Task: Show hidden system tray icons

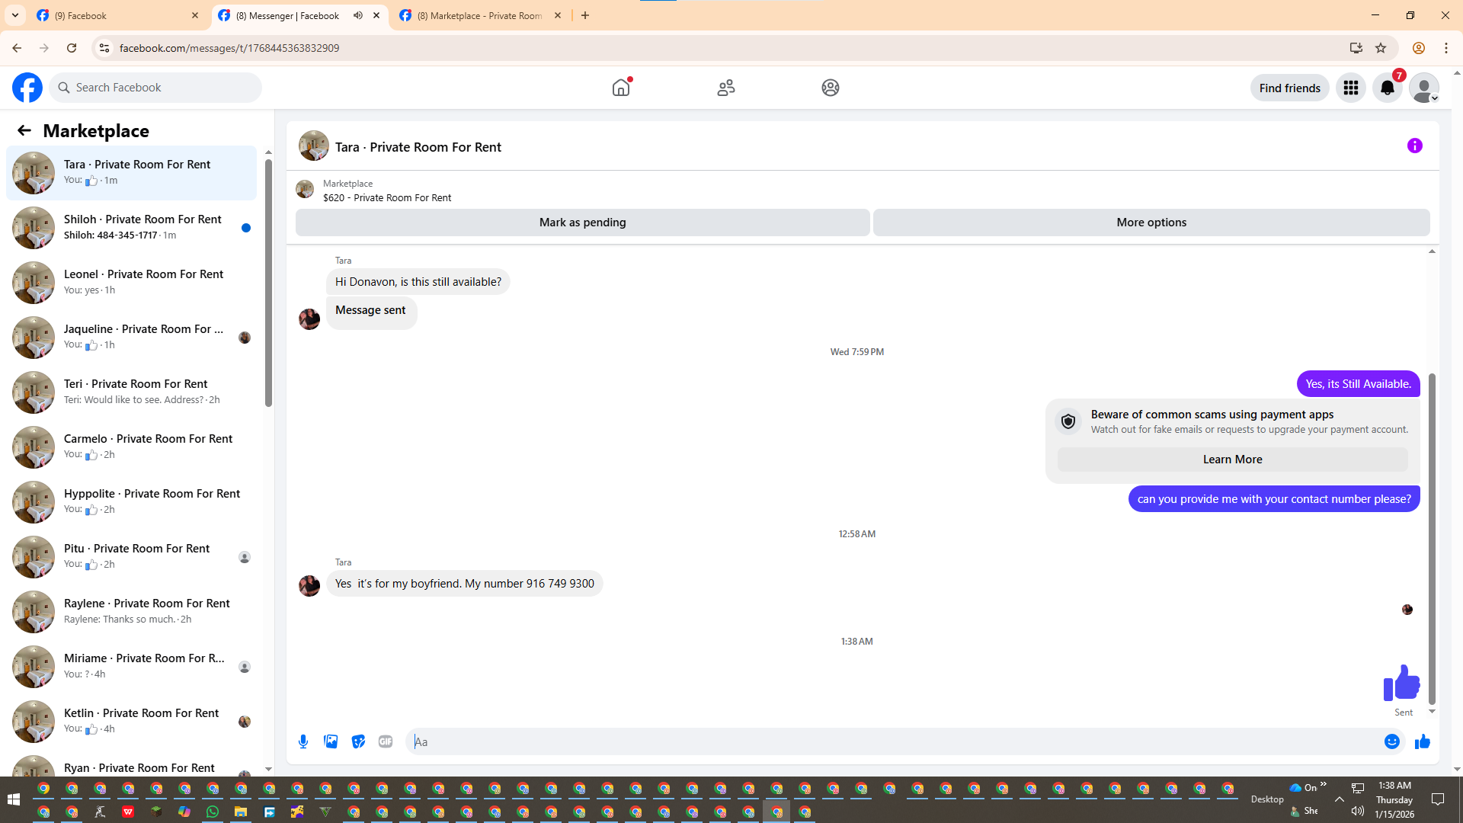Action: coord(1339,799)
